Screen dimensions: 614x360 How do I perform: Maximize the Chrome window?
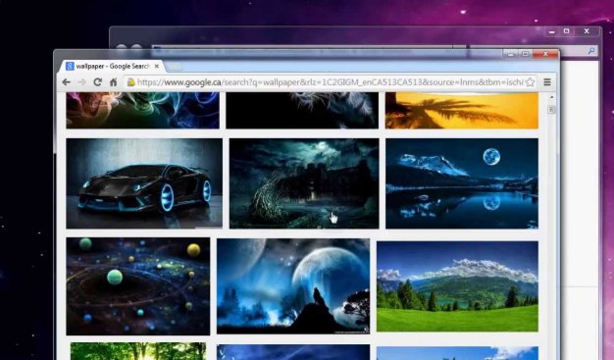tap(525, 54)
